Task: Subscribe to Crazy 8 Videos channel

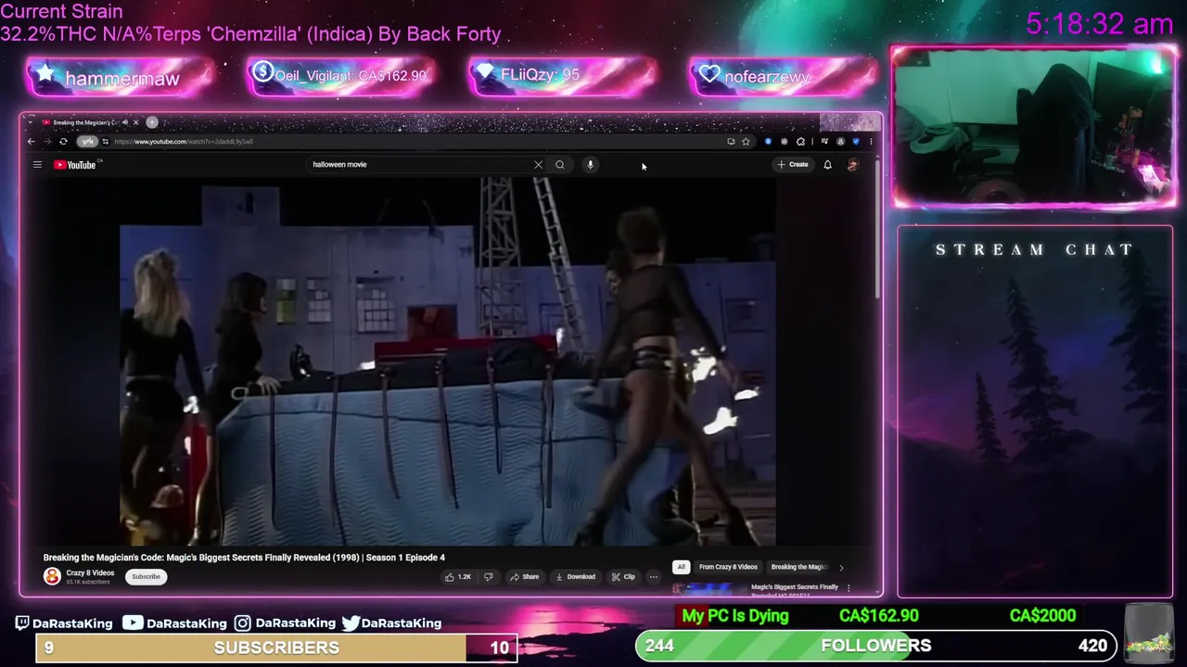Action: pos(146,576)
